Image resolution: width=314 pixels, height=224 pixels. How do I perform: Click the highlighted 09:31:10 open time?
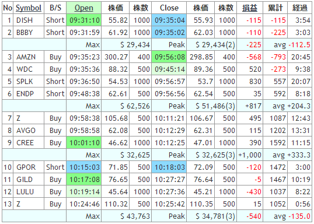(83, 20)
